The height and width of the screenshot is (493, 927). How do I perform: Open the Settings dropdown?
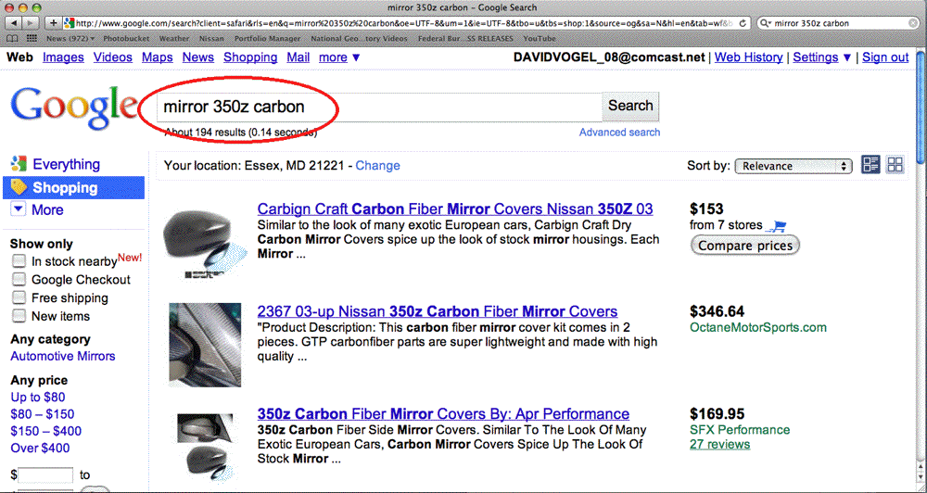pyautogui.click(x=822, y=57)
